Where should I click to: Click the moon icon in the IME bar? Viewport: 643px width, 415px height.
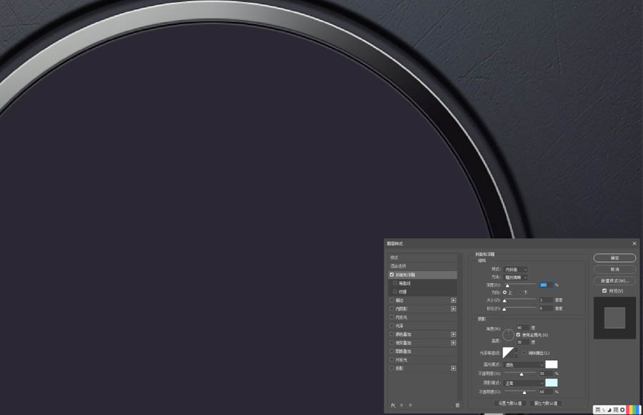point(609,410)
